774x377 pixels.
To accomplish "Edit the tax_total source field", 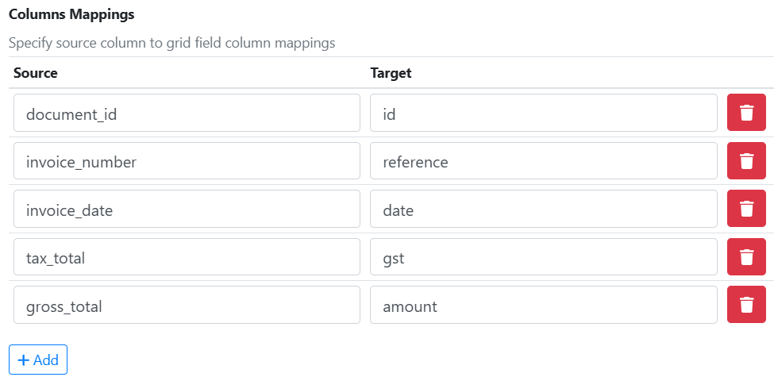I will point(187,258).
